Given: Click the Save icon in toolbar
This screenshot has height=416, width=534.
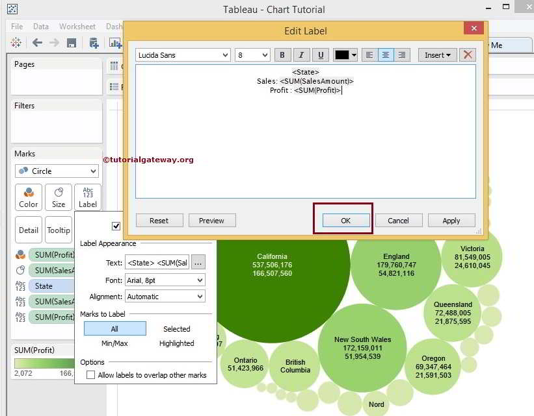Looking at the screenshot, I should 71,43.
